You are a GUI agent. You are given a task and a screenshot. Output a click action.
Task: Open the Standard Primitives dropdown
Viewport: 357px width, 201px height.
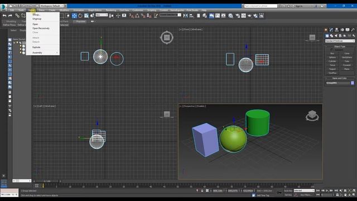coord(340,41)
